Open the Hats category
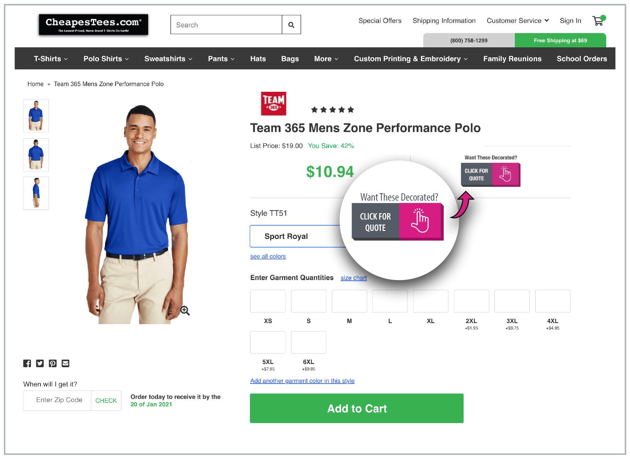Viewport: 630px width, 459px height. [x=258, y=59]
